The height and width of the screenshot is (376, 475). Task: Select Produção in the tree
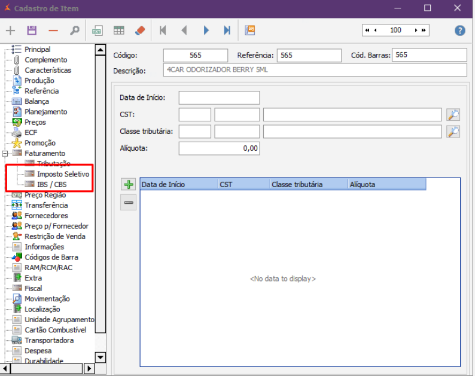(39, 81)
